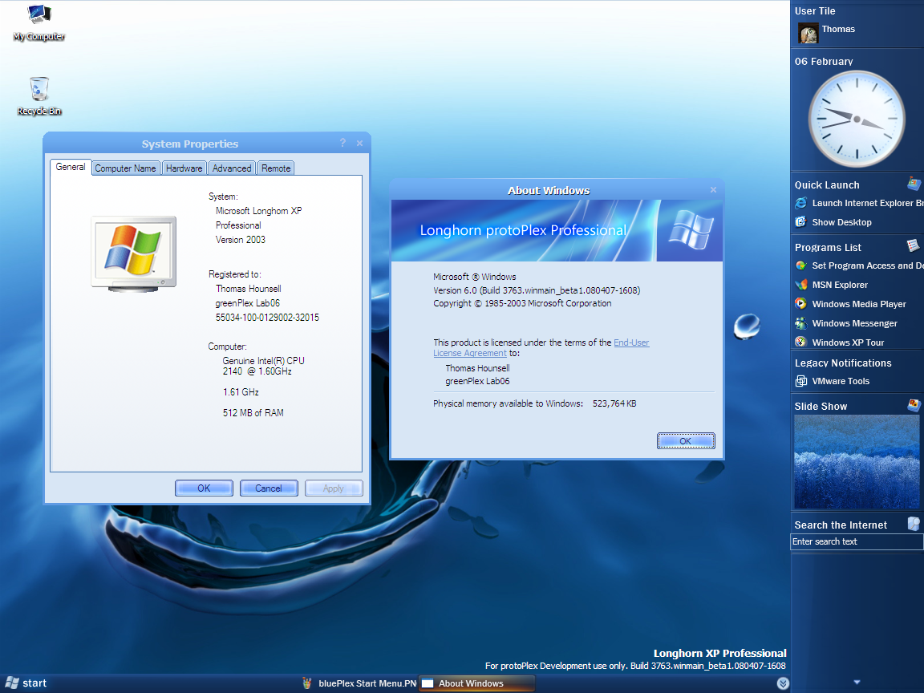Click the Thomas user name
The height and width of the screenshot is (693, 924).
(838, 29)
